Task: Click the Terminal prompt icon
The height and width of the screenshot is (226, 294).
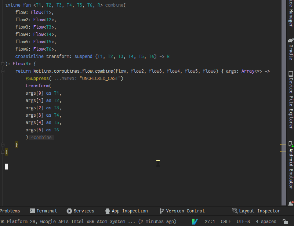Action: click(x=32, y=211)
